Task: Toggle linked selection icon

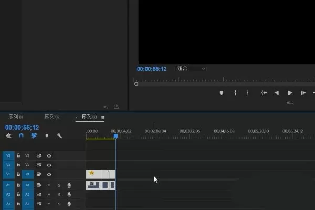Action: (x=34, y=135)
